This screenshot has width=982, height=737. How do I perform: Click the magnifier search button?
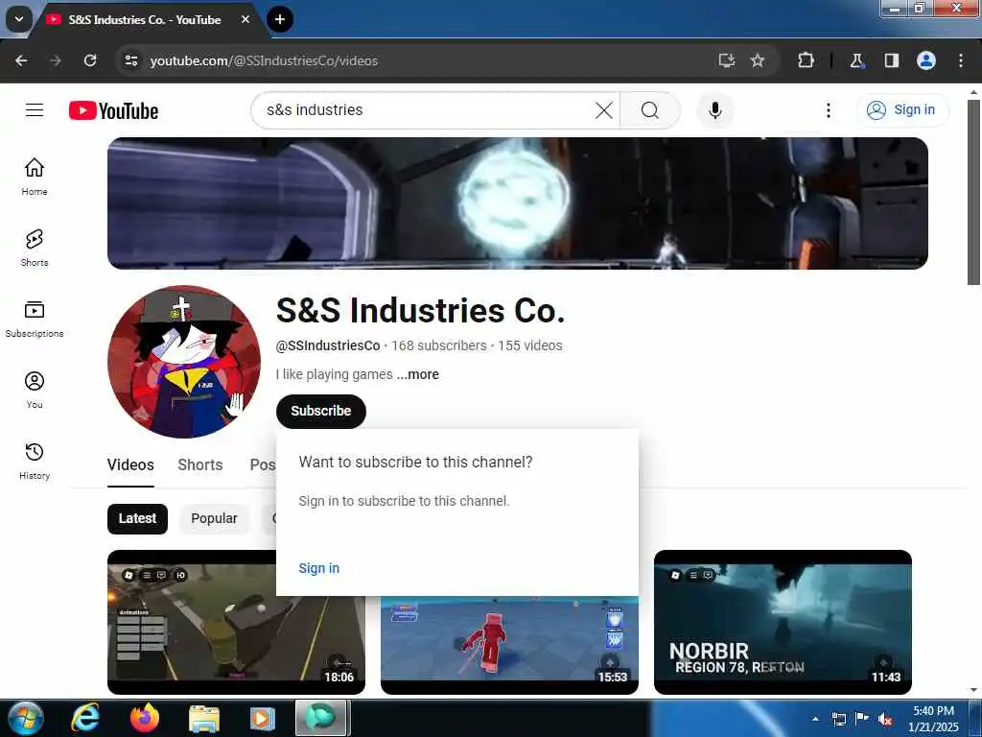click(x=650, y=110)
